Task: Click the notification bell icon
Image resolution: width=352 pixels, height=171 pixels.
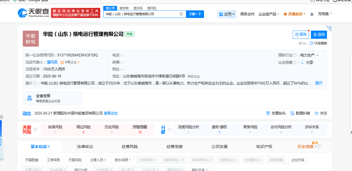Action: click(x=312, y=14)
